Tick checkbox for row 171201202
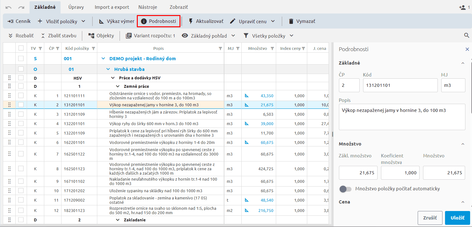 (x=21, y=191)
